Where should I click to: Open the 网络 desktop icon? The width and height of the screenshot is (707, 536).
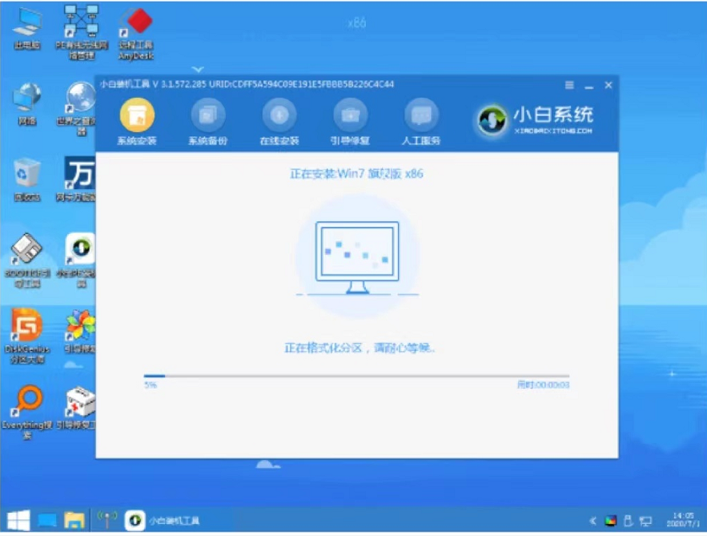pos(27,104)
